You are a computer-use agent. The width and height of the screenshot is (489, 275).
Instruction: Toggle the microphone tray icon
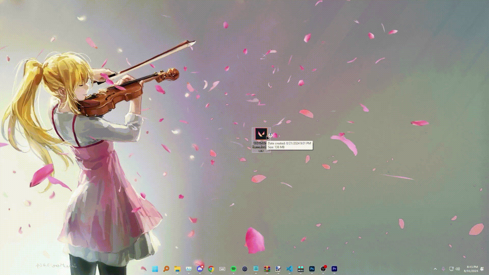coord(443,269)
